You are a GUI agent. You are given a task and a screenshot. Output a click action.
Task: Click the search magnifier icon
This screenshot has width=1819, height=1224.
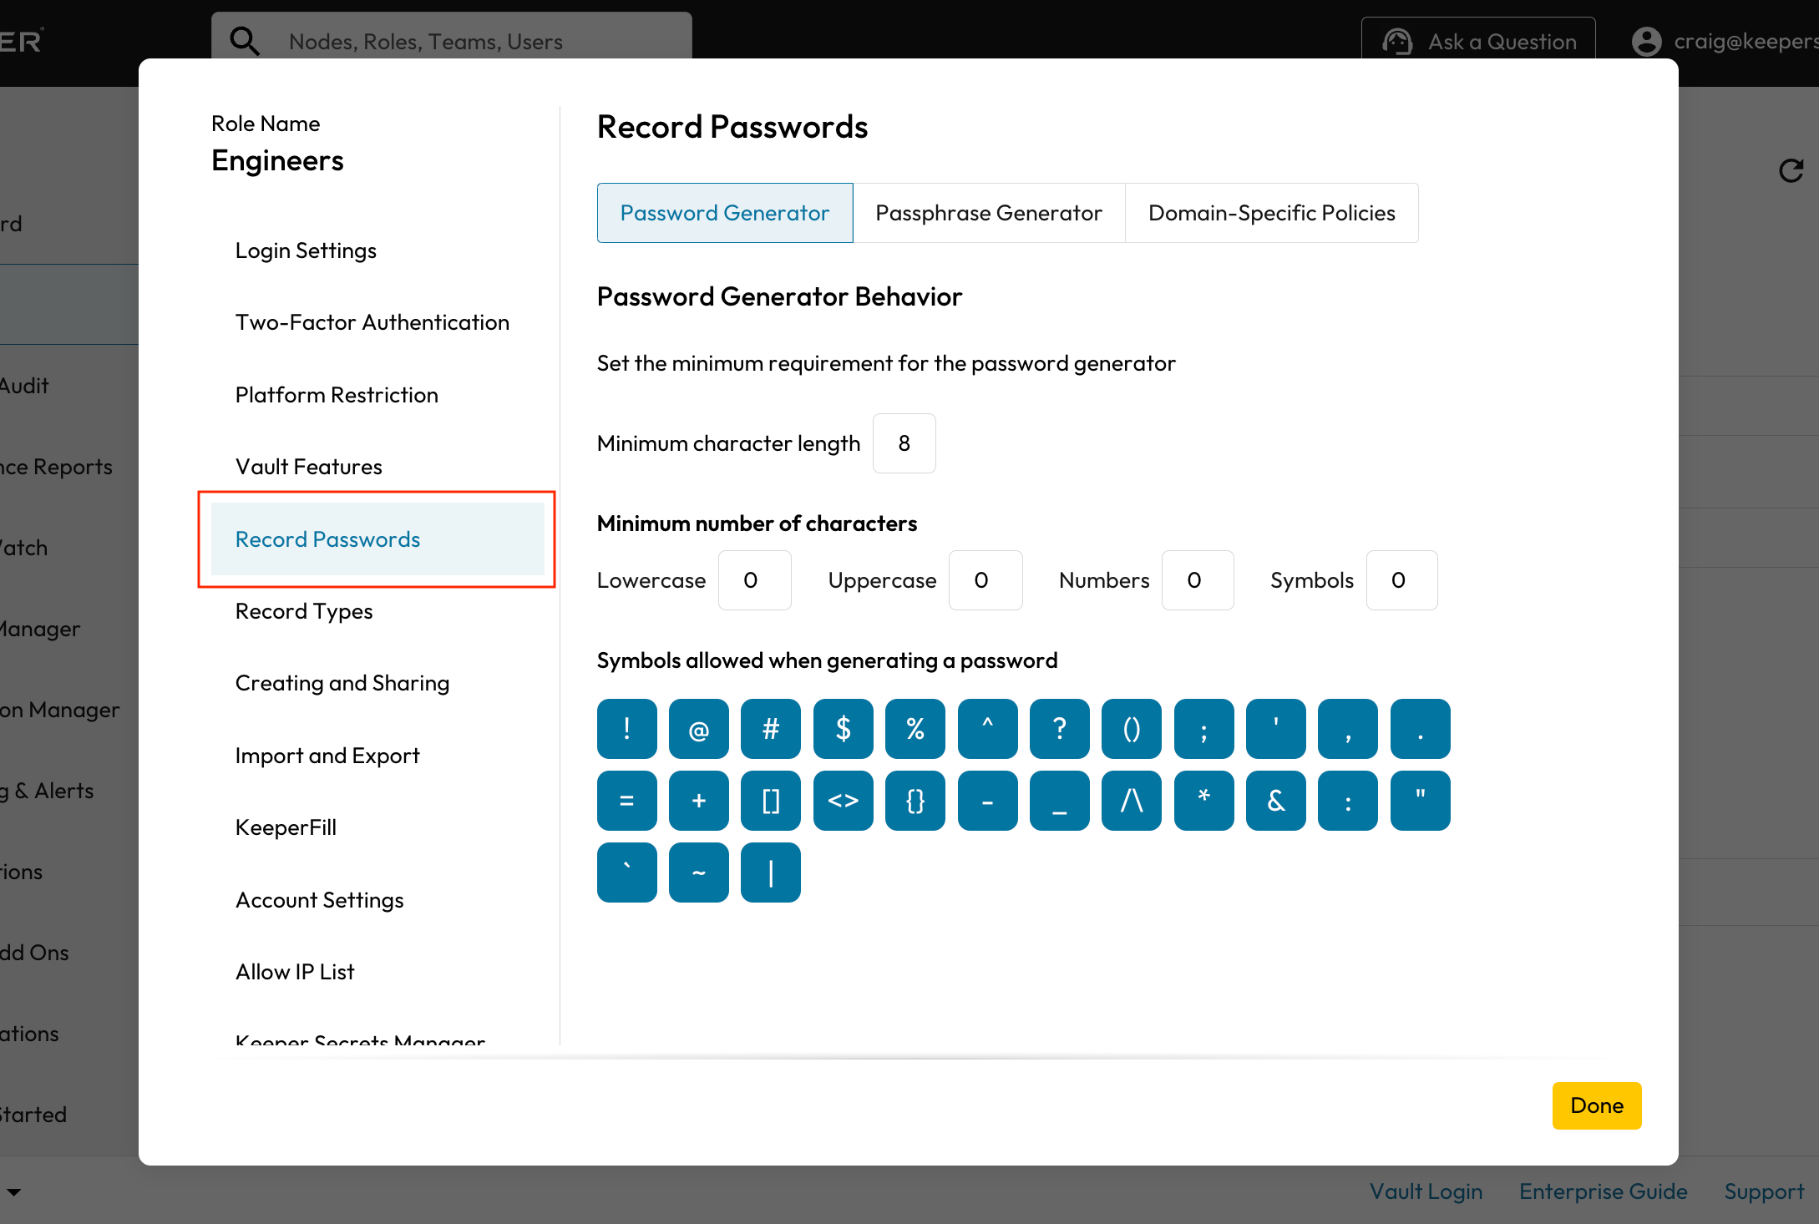tap(244, 40)
